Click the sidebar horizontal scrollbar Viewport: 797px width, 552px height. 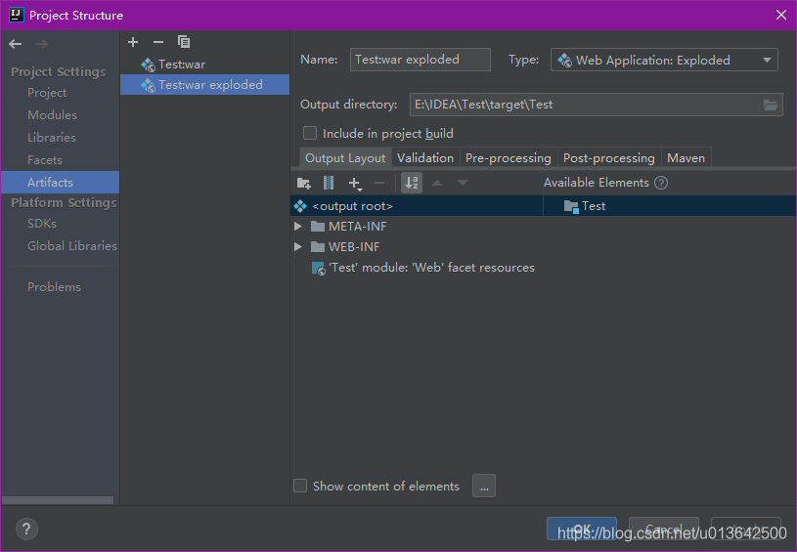(58, 500)
